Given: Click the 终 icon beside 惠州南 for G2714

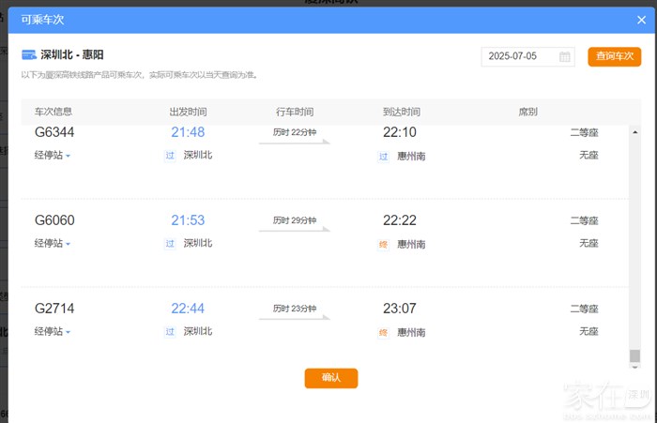Looking at the screenshot, I should click(383, 332).
